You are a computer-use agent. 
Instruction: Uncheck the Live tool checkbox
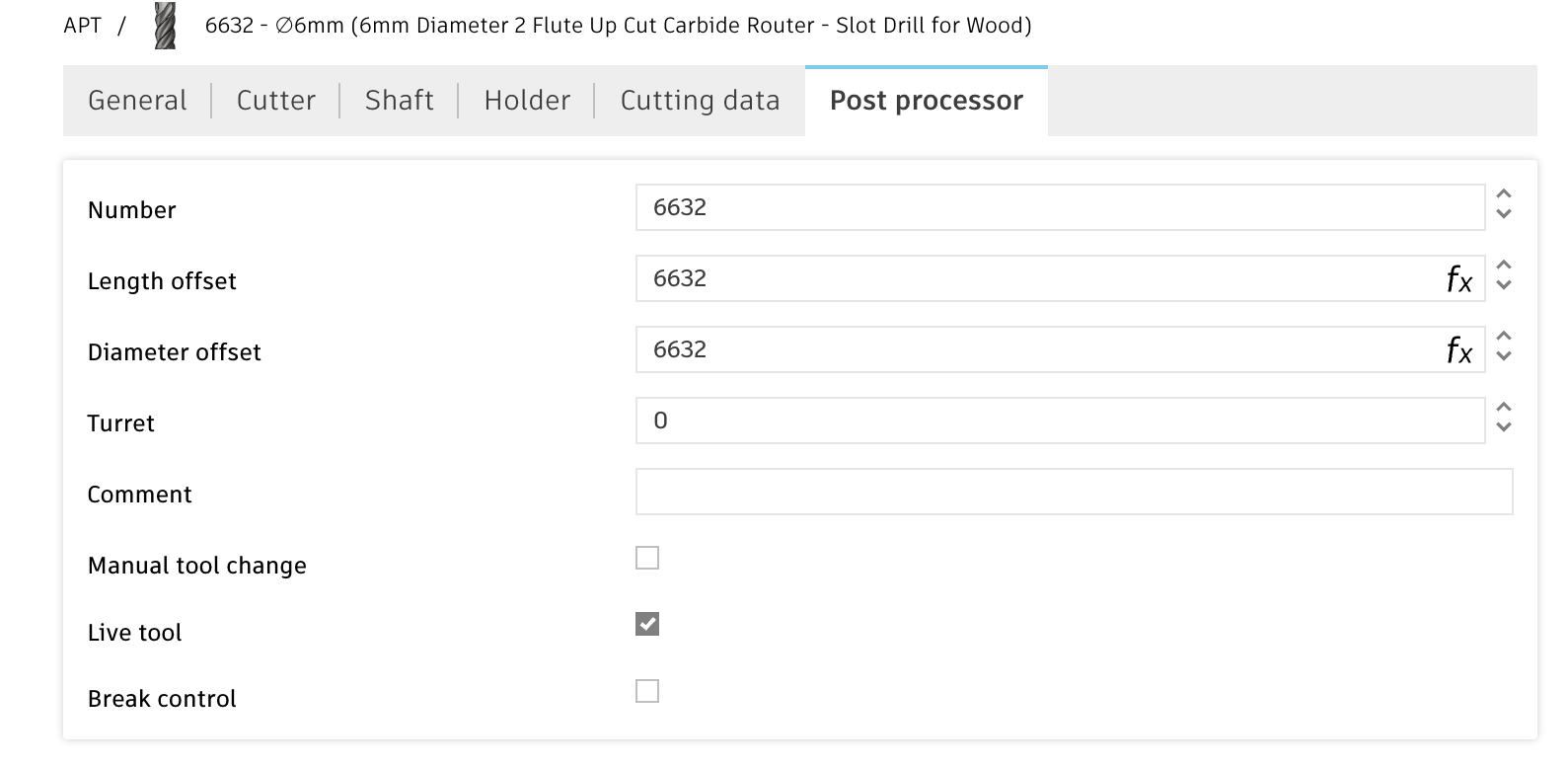647,624
